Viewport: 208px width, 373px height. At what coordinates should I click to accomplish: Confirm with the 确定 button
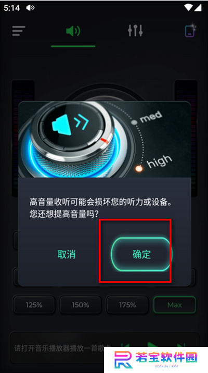(x=141, y=254)
